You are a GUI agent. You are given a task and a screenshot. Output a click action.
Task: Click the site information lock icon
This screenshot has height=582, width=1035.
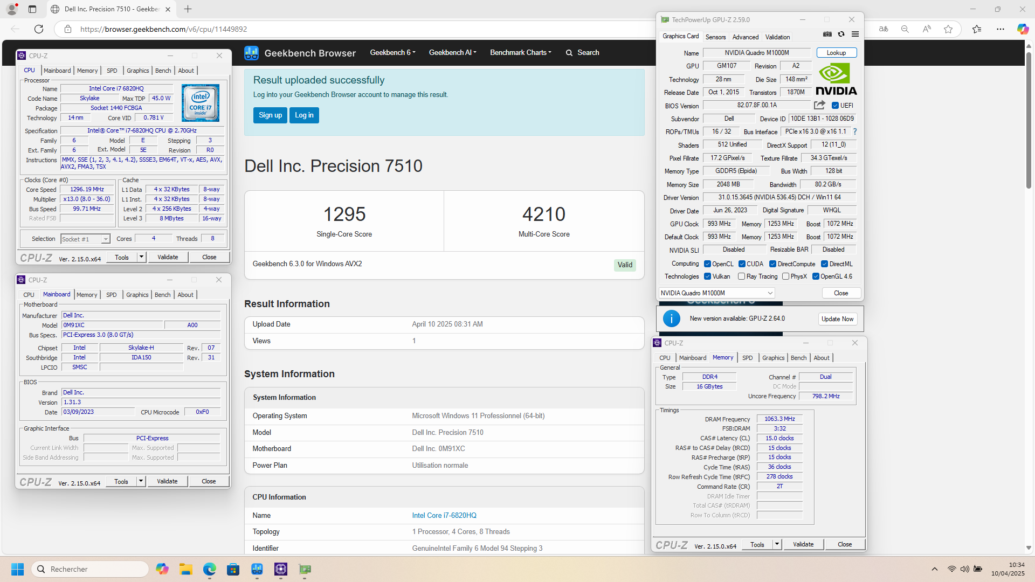point(68,29)
